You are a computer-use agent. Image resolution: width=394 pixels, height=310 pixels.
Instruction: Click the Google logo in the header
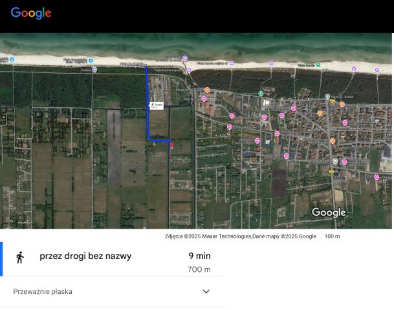[30, 13]
